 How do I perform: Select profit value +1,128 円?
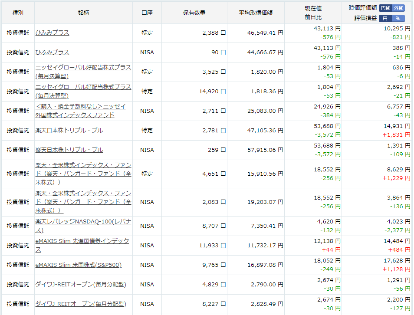click(397, 269)
